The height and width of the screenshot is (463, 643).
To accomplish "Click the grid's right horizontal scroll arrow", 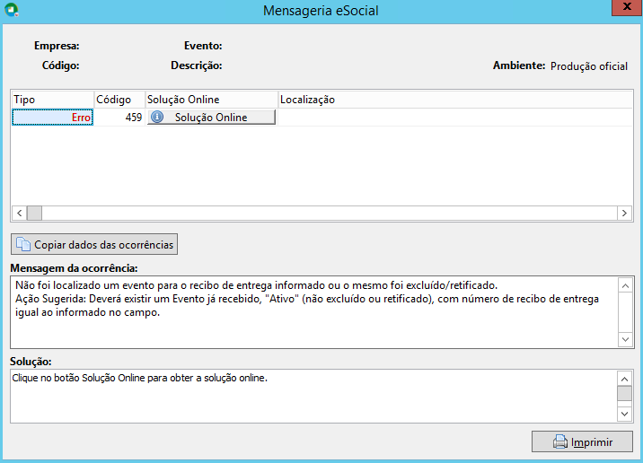I will pyautogui.click(x=624, y=213).
